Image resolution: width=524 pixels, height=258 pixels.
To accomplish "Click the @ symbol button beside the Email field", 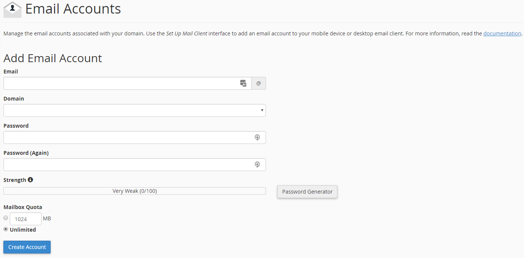I will coord(258,83).
